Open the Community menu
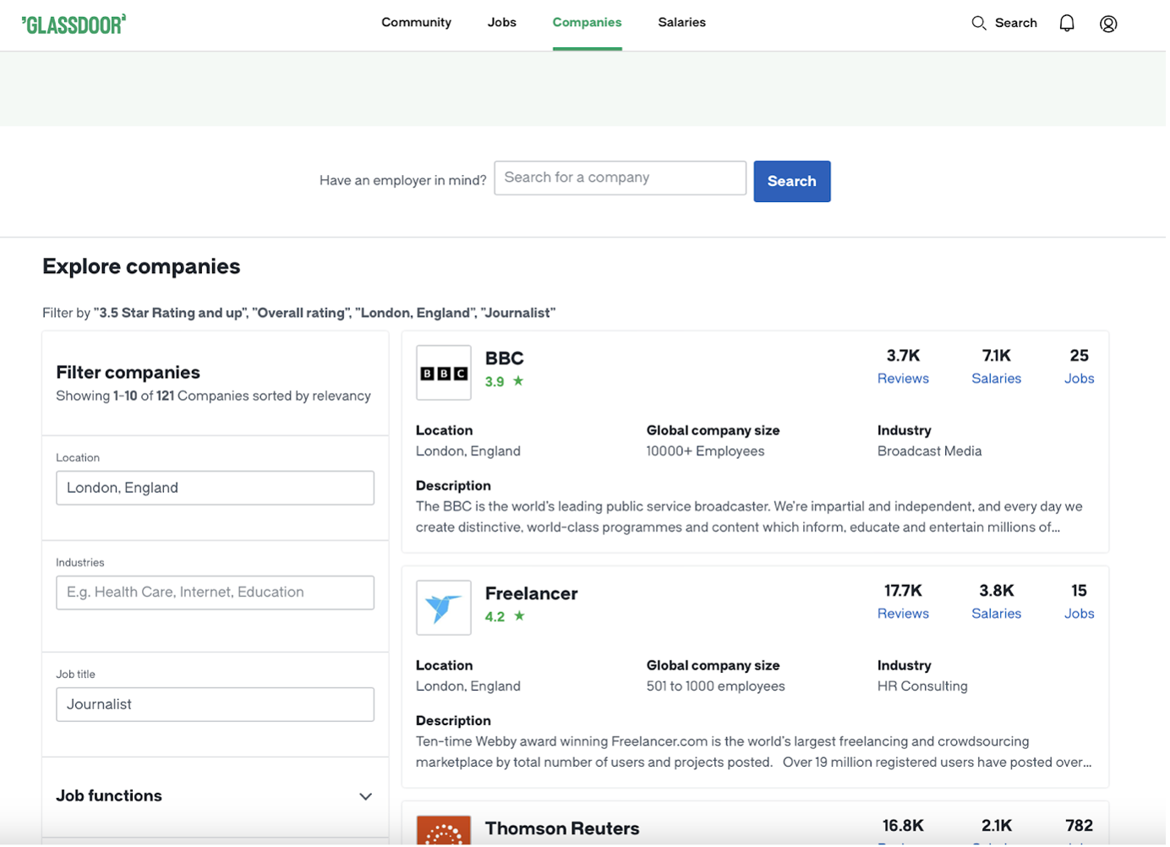 (x=418, y=23)
